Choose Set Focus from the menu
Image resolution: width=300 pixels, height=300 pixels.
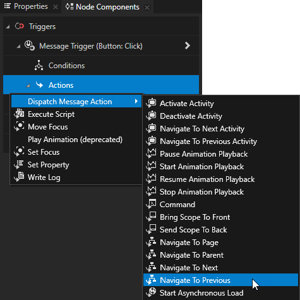[x=76, y=152]
